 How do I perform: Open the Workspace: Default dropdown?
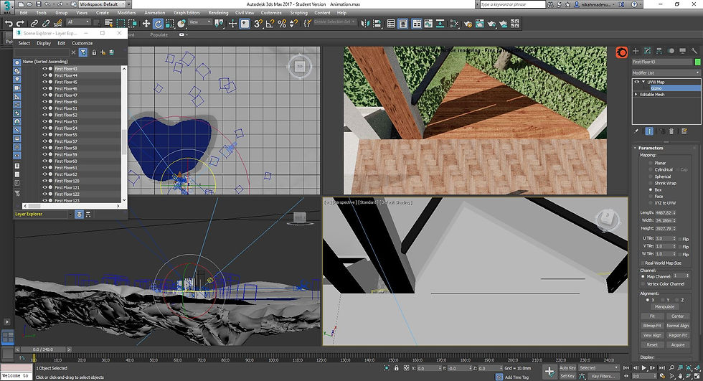[103, 4]
